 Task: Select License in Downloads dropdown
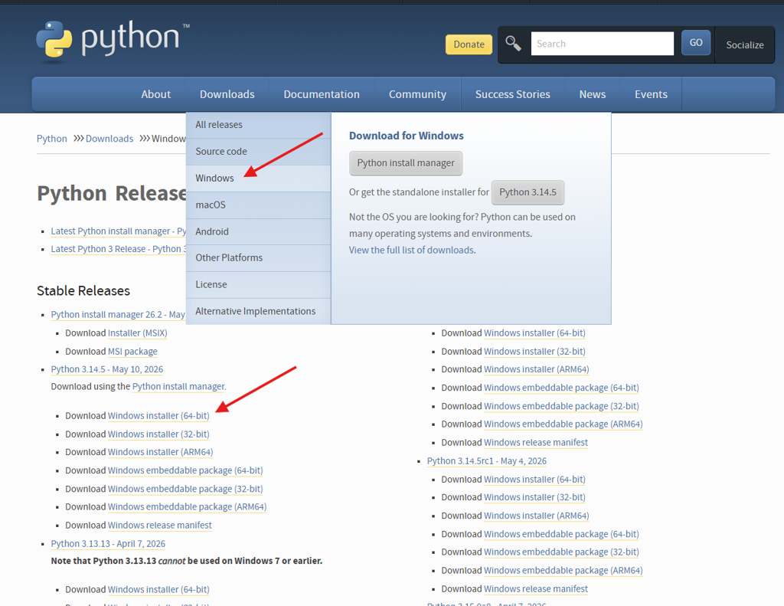[x=258, y=285]
